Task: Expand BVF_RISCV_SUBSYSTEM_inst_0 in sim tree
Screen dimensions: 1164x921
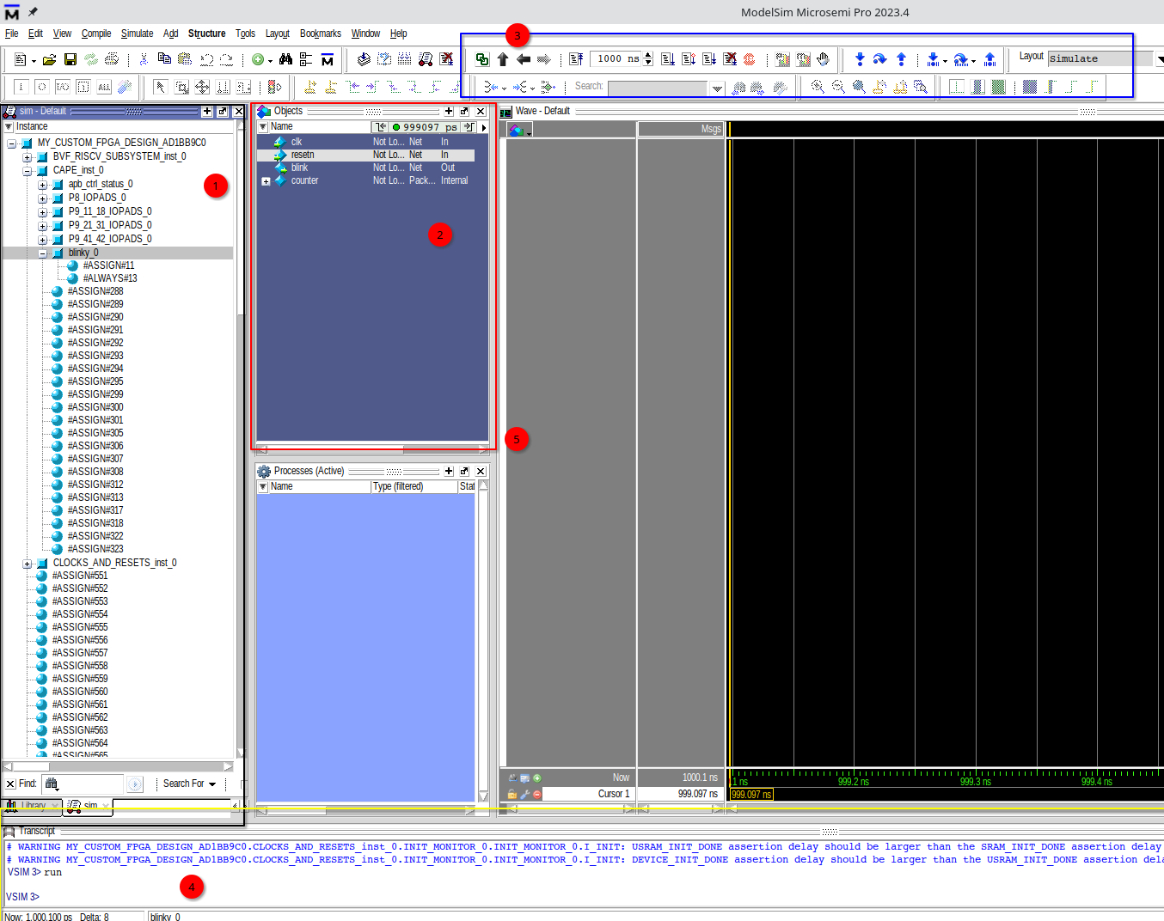Action: (28, 156)
